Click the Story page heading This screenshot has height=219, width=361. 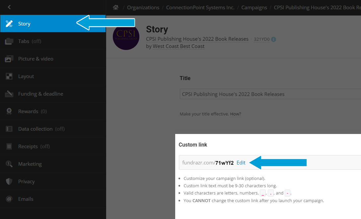click(x=157, y=29)
